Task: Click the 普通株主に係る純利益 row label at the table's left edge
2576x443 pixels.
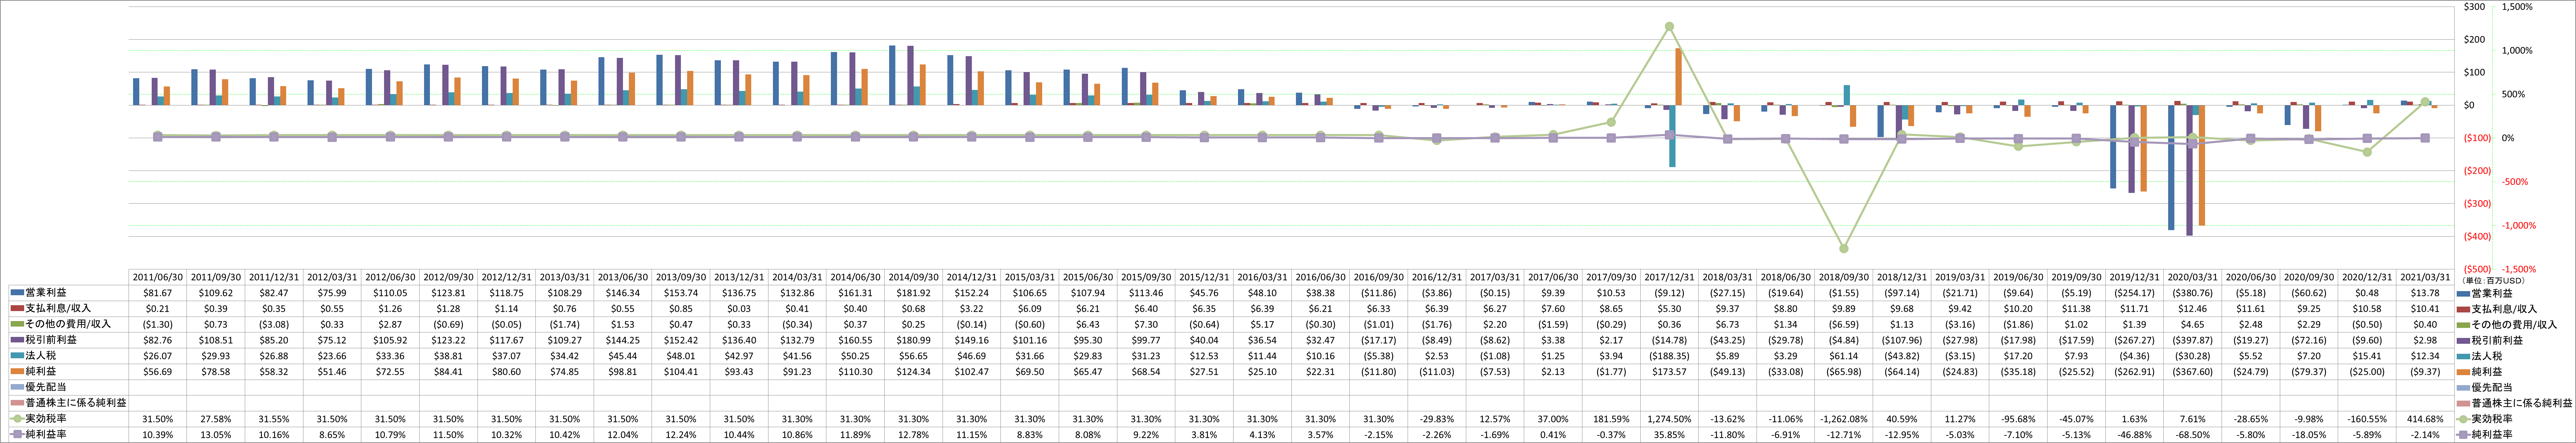Action: point(75,403)
